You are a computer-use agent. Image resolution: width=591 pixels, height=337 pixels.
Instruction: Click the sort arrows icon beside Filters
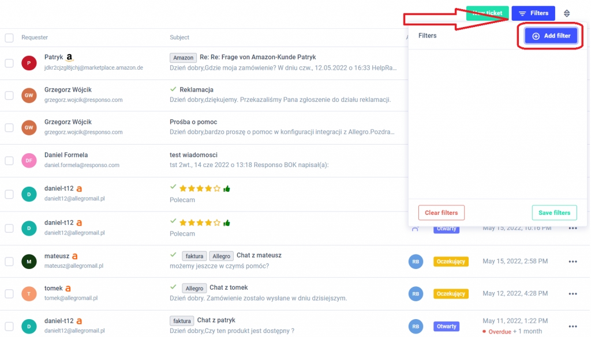(x=567, y=13)
